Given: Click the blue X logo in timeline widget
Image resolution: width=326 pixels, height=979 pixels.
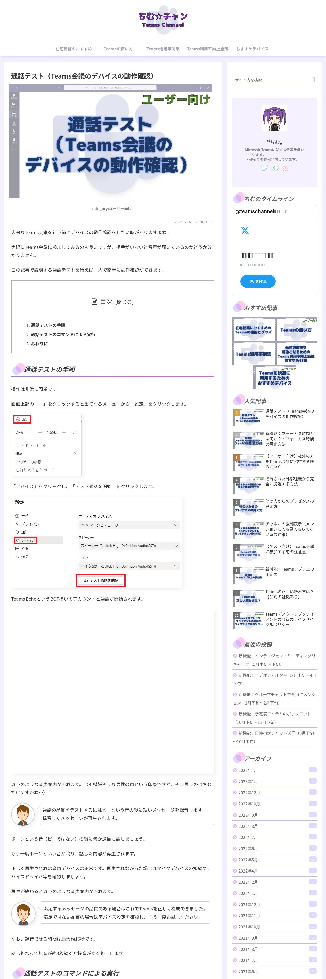Looking at the screenshot, I should 245,230.
